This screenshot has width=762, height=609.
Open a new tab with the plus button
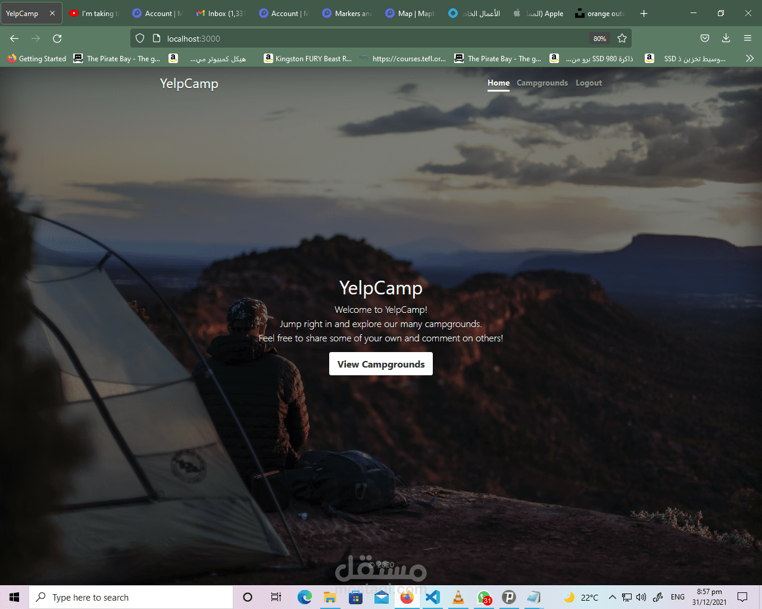pyautogui.click(x=644, y=13)
